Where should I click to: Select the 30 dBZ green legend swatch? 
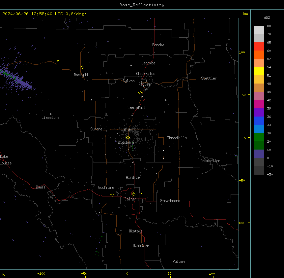coord(259,137)
